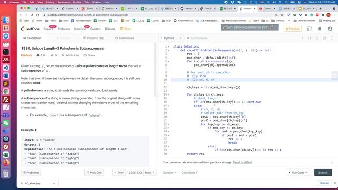Image resolution: width=338 pixels, height=190 pixels.
Task: Collapse the fold arrow at line 14
Action: tap(168, 94)
